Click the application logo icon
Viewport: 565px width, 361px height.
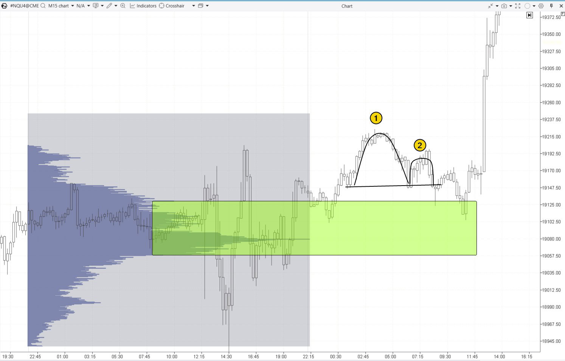4,6
